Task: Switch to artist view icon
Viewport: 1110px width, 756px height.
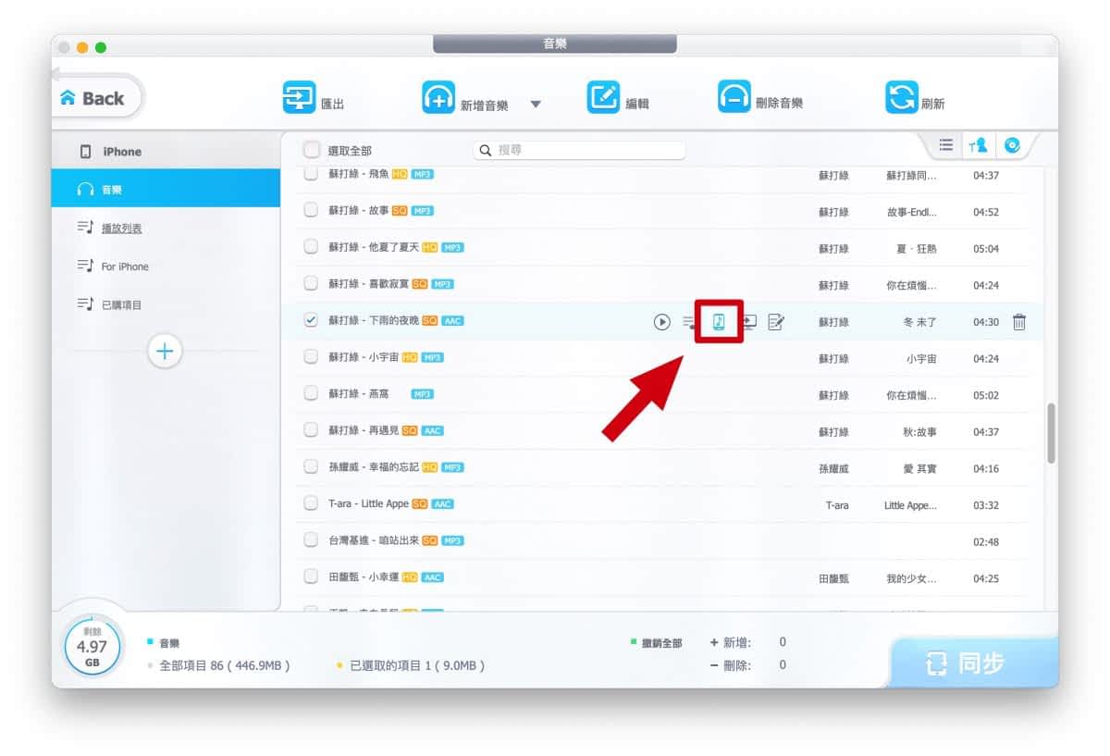Action: (x=978, y=145)
